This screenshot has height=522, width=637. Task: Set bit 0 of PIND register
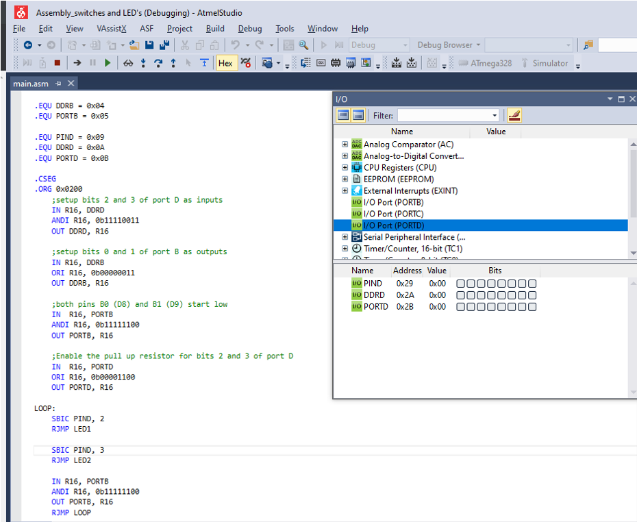(532, 283)
